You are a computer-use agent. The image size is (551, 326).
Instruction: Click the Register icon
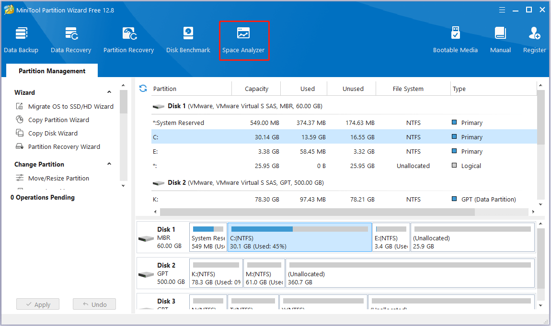click(535, 34)
